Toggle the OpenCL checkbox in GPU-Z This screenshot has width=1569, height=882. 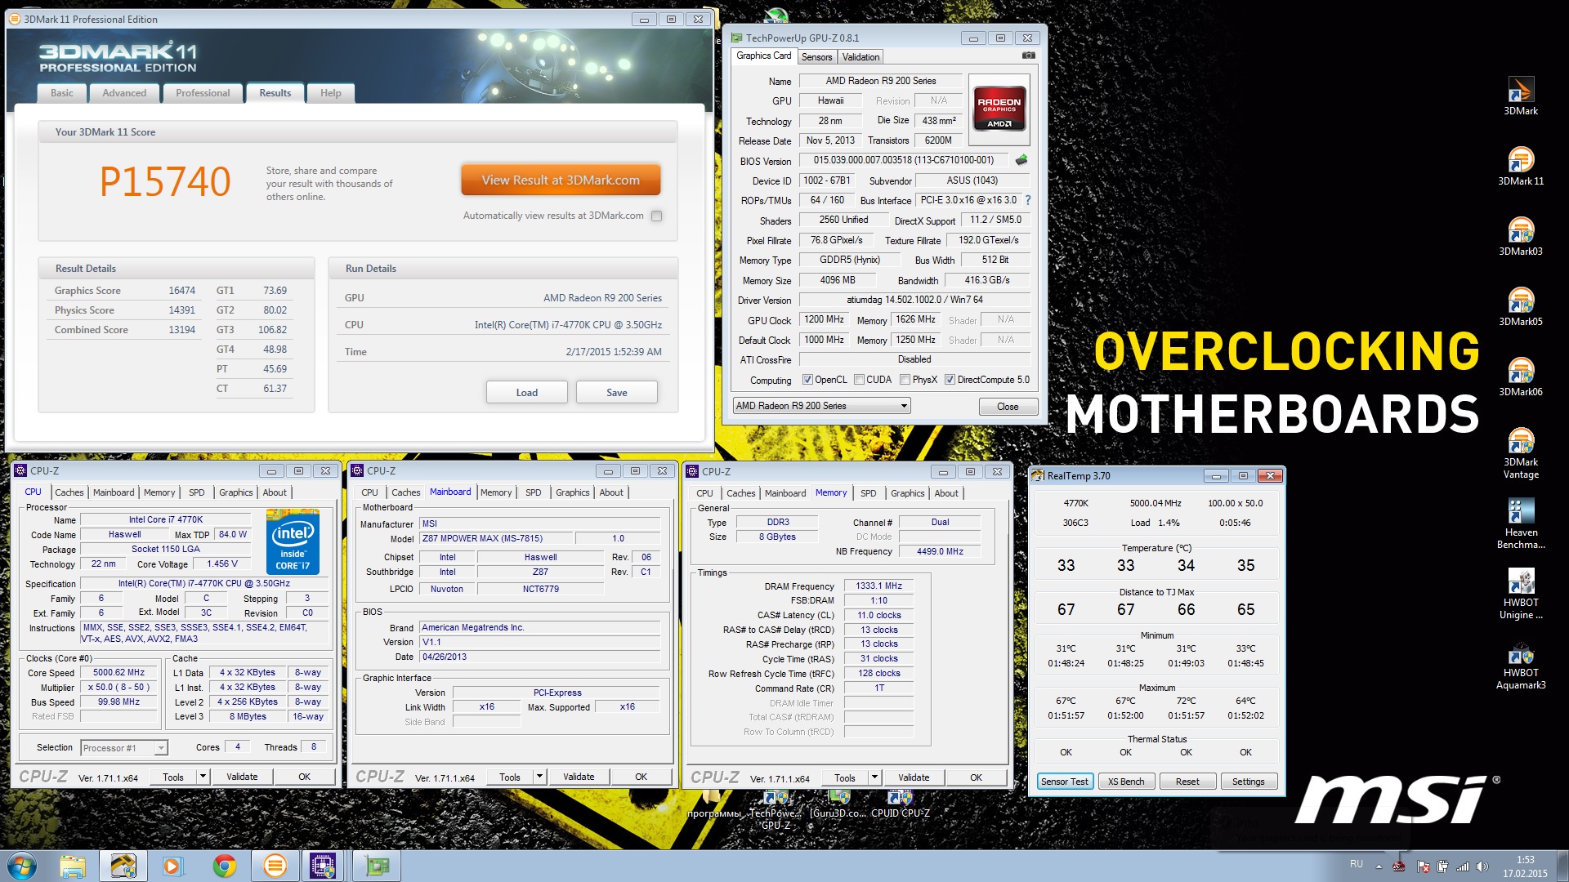(x=807, y=380)
